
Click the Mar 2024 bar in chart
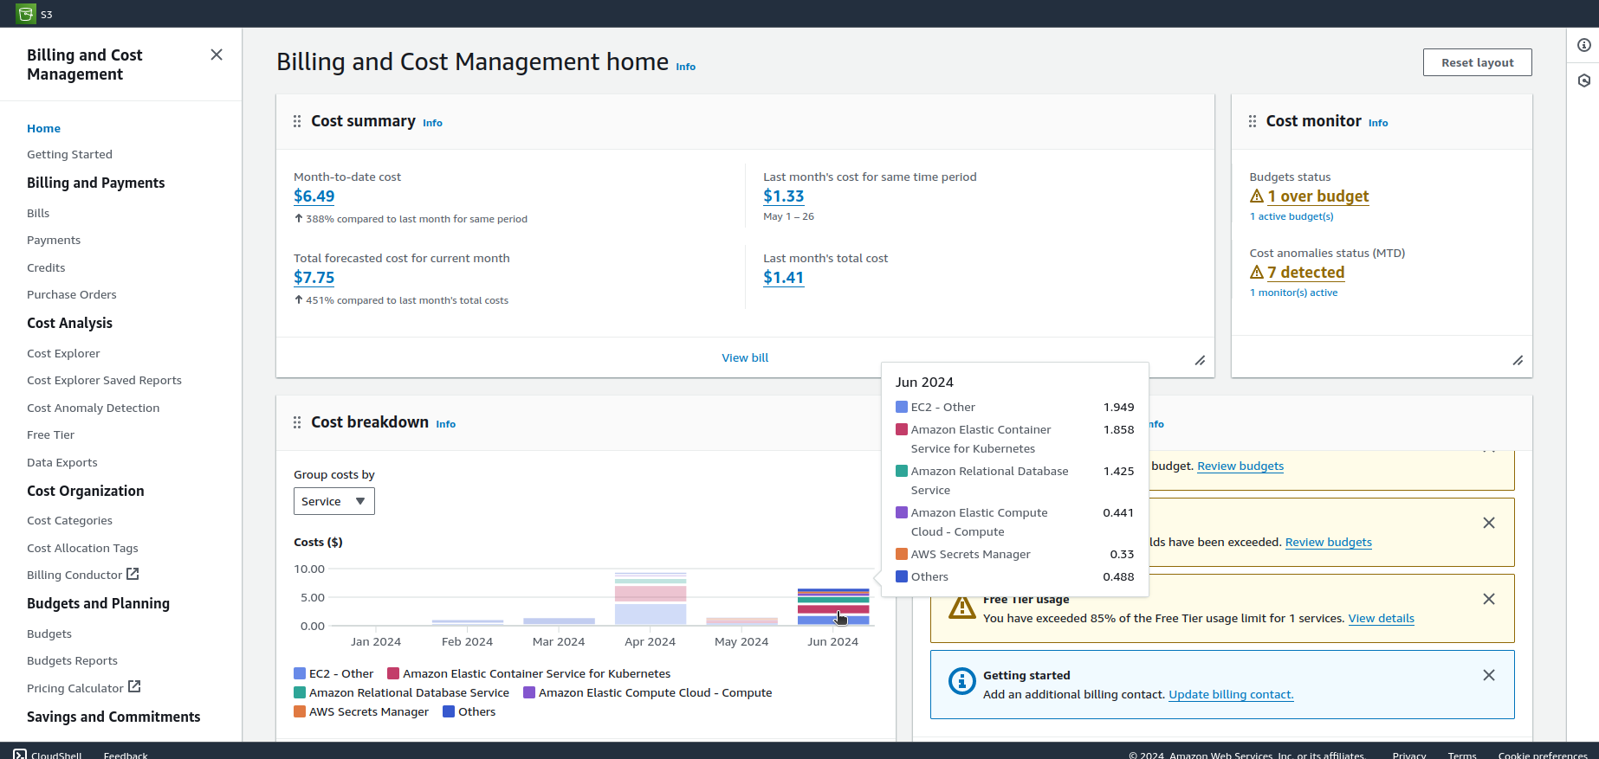click(559, 621)
